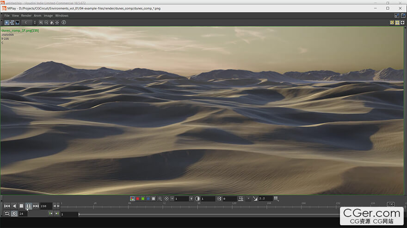Jump to the last frame

pyautogui.click(x=36, y=206)
